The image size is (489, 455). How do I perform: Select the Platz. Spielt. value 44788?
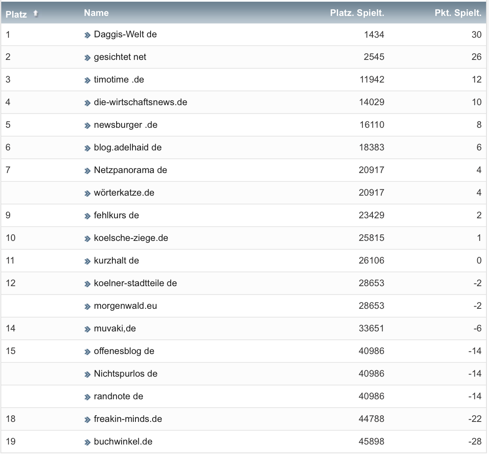coord(372,419)
